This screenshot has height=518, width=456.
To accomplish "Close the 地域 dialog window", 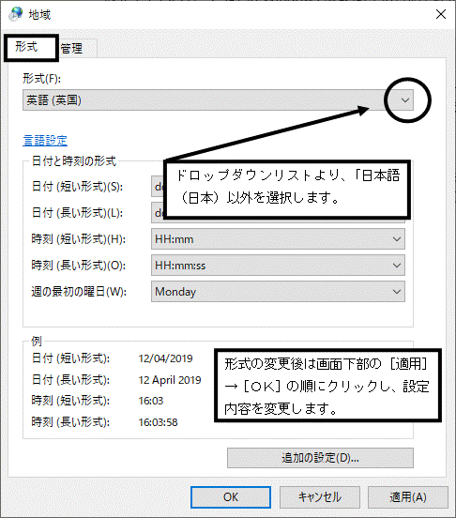I will point(441,14).
